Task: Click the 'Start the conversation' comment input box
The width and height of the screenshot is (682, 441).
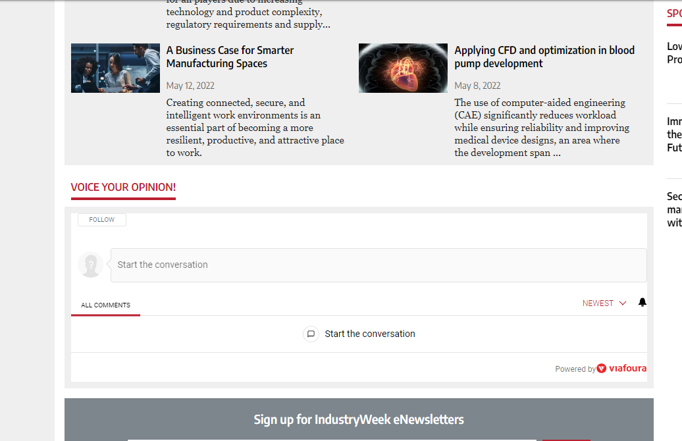Action: click(379, 265)
